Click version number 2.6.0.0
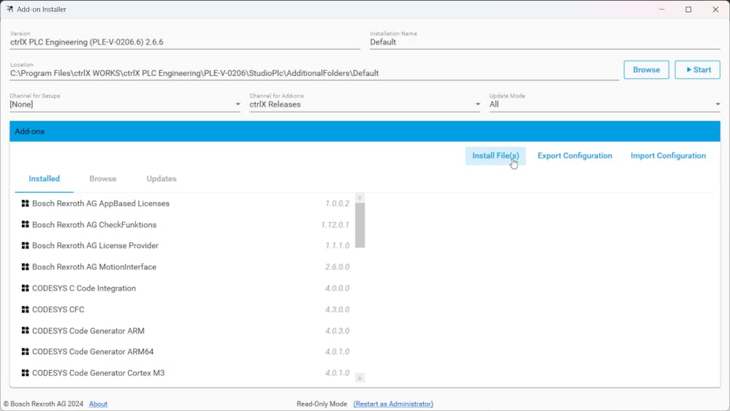 pyautogui.click(x=338, y=267)
